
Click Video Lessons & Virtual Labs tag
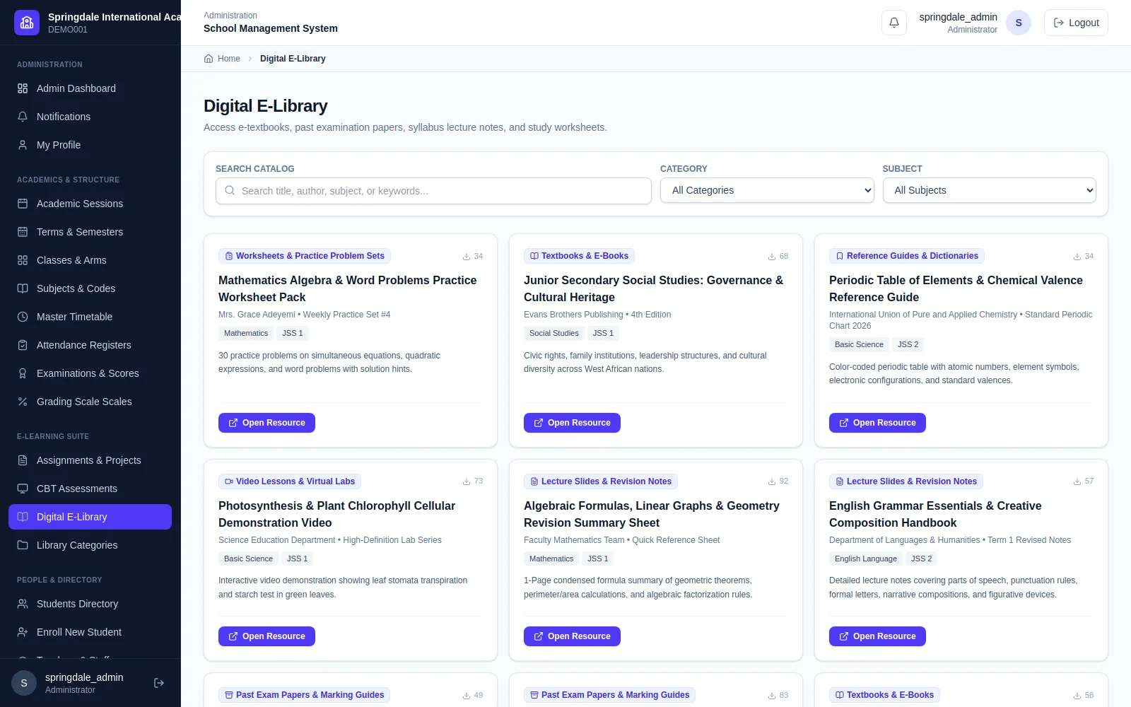click(290, 481)
